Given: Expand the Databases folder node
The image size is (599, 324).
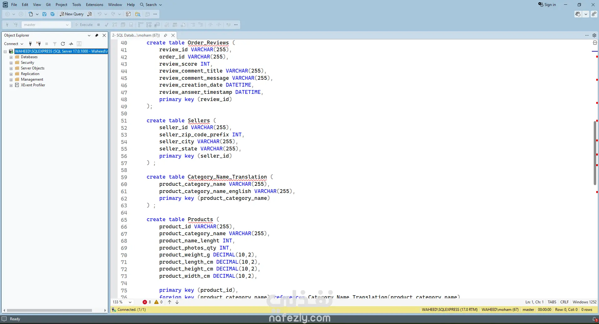Looking at the screenshot, I should click(x=11, y=57).
